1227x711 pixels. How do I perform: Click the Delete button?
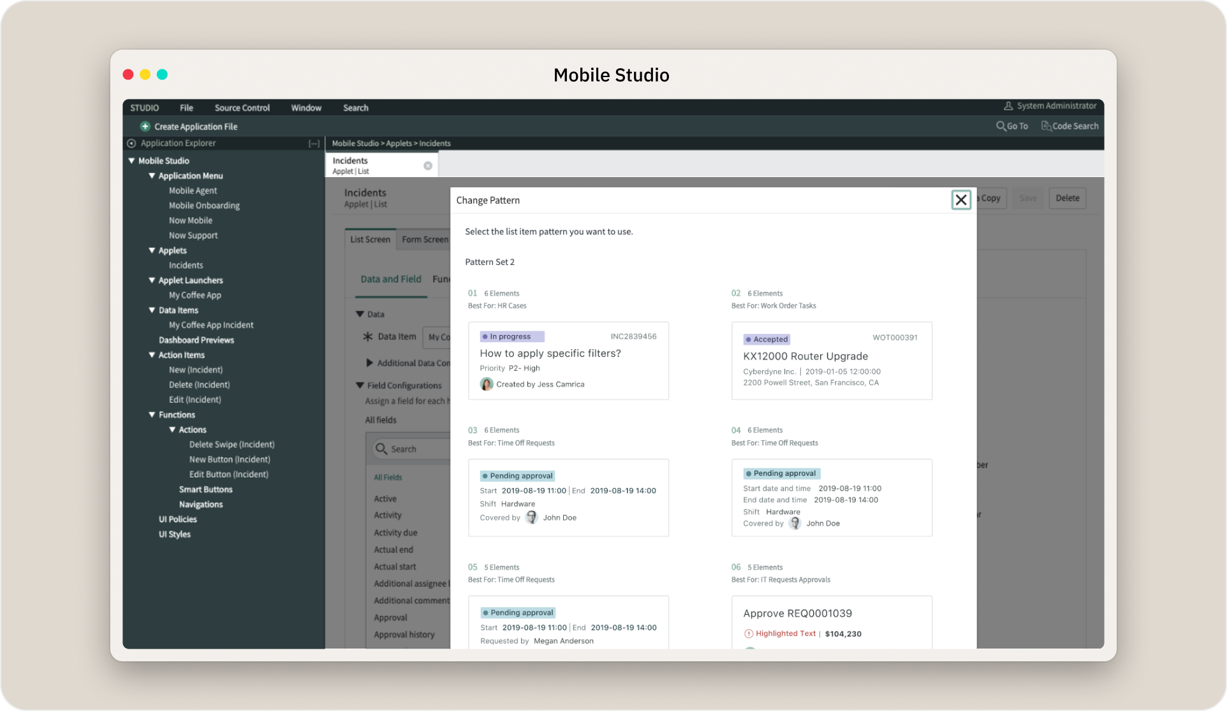1068,198
